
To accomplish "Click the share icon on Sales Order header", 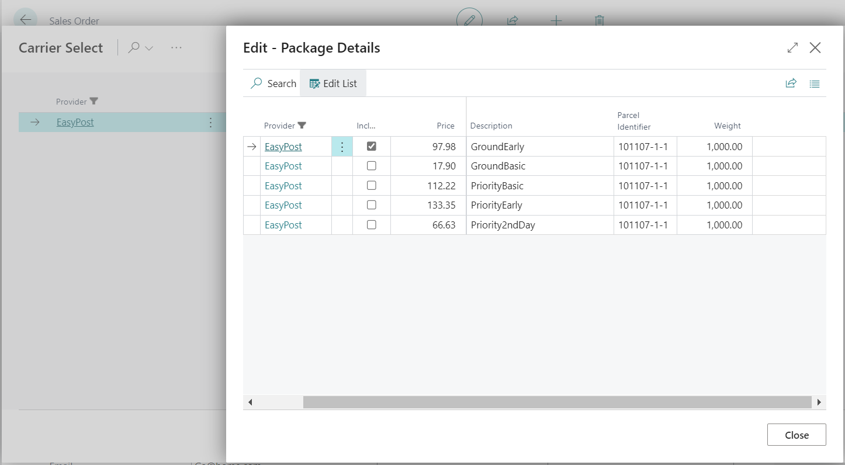I will (512, 20).
